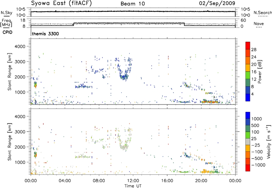Viewport: 272px width, 188px height.
Task: Click the 'CPID' label
Action: tap(7, 32)
